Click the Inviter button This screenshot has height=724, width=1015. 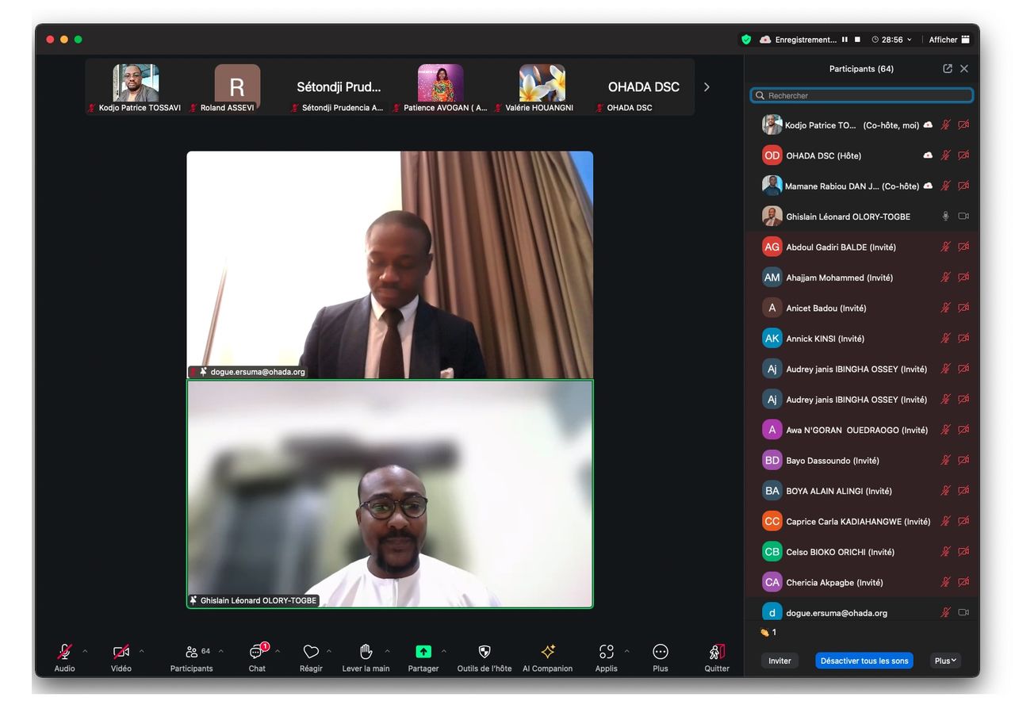click(x=779, y=661)
